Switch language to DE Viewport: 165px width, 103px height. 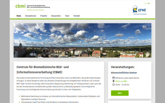145,4
